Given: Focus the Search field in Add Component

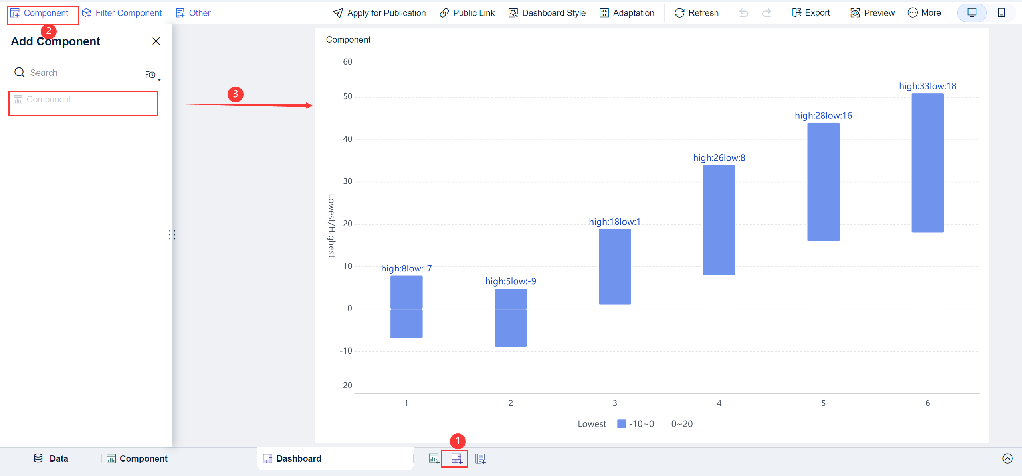Looking at the screenshot, I should (x=75, y=73).
